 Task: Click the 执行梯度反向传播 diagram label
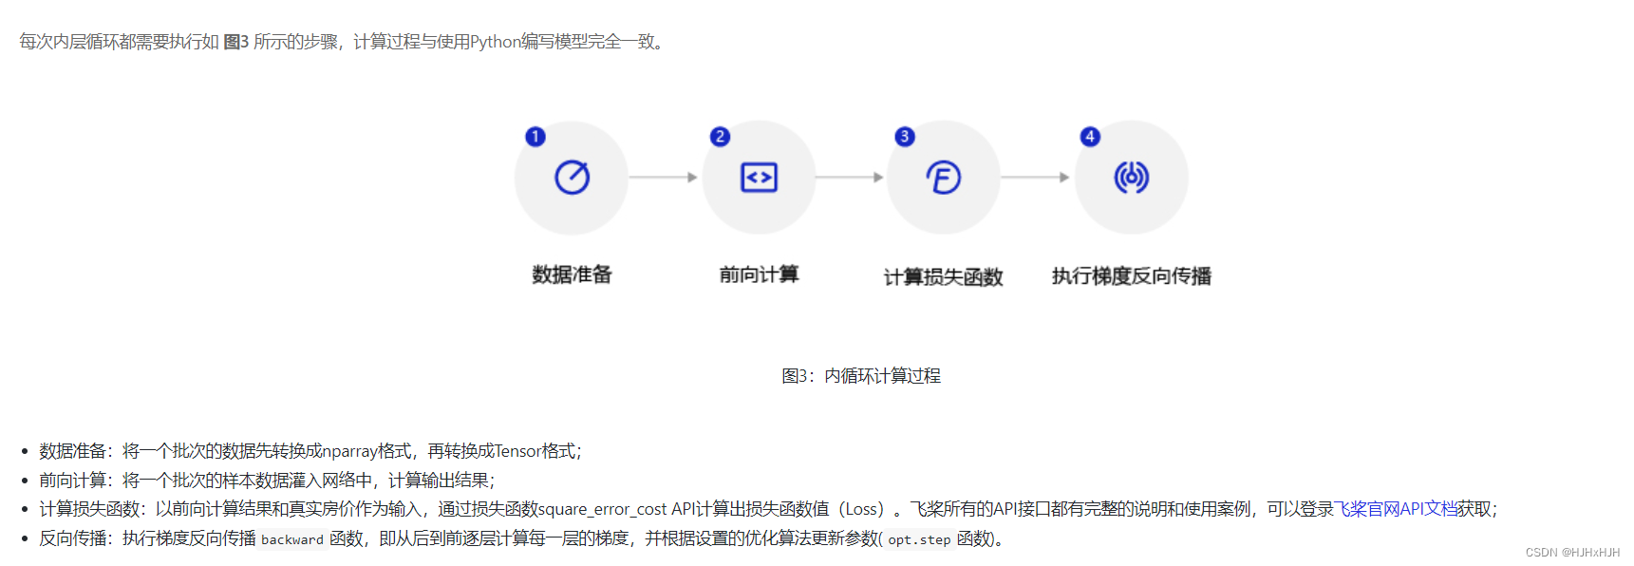(1131, 276)
